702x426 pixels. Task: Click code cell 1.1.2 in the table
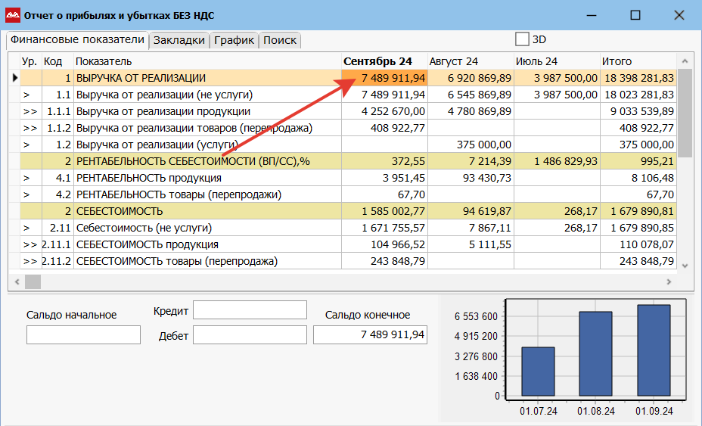tap(57, 128)
